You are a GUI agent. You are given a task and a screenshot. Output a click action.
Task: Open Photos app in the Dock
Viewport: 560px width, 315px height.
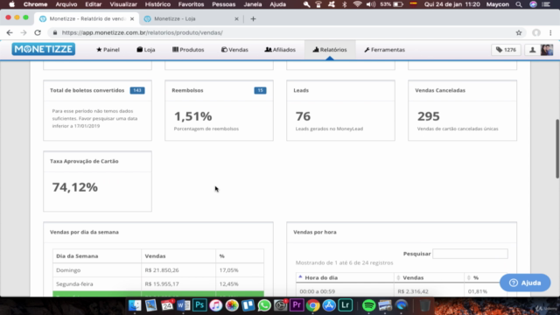[x=232, y=305]
